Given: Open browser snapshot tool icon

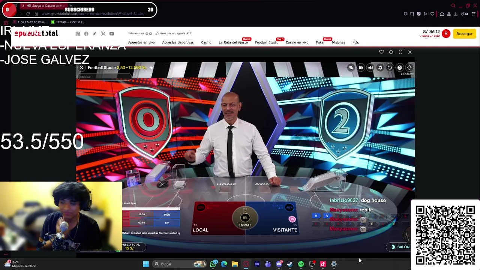Looking at the screenshot, I should [412, 14].
